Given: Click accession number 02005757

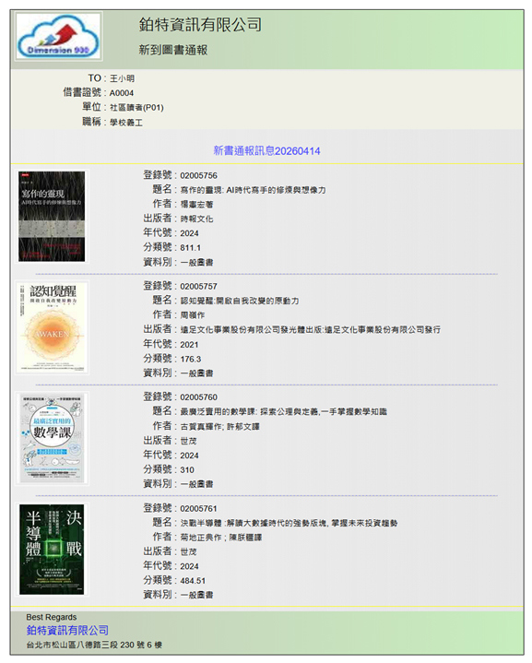Looking at the screenshot, I should click(x=199, y=287).
